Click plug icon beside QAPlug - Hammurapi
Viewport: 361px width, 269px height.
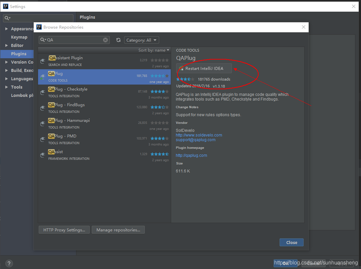tap(43, 124)
